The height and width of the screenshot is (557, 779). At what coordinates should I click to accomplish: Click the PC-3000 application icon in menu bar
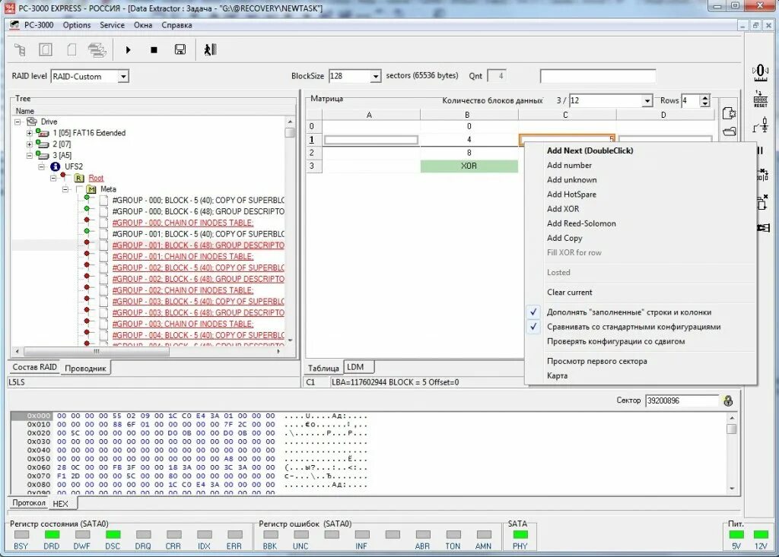coord(15,25)
